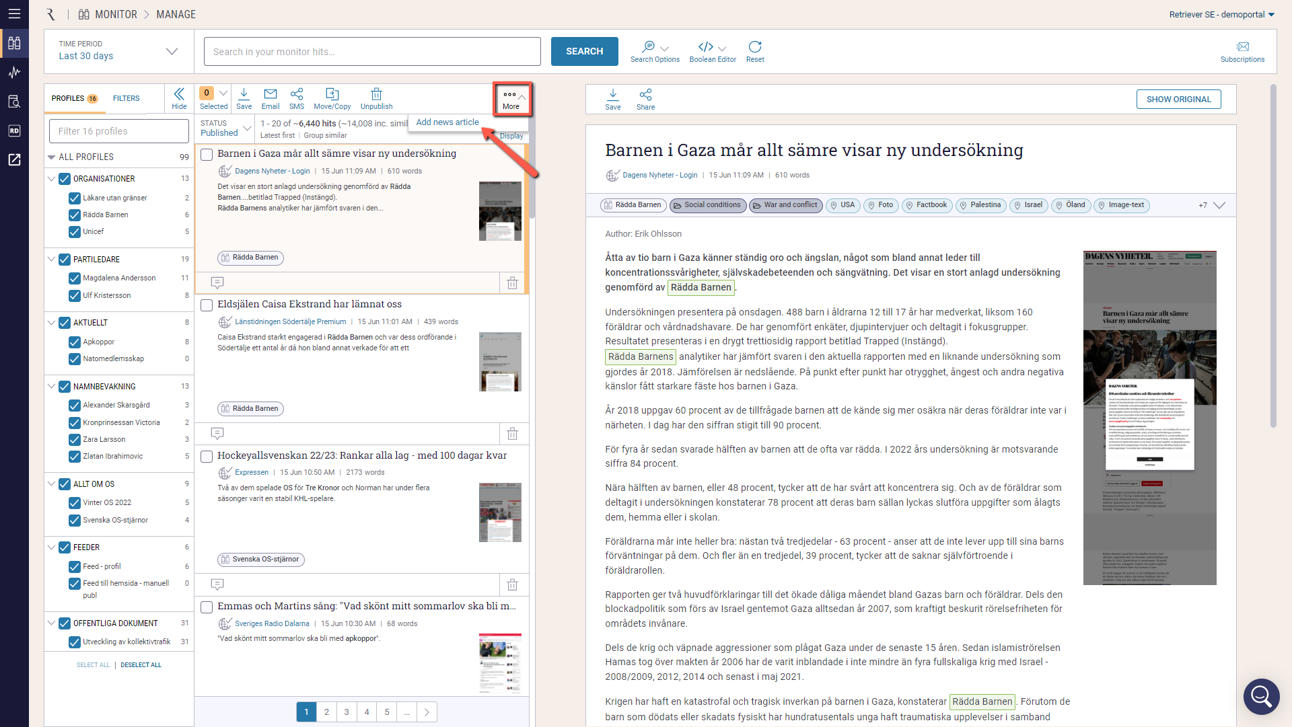The width and height of the screenshot is (1292, 727).
Task: Open the Retriever SE account dropdown
Action: coord(1222,14)
